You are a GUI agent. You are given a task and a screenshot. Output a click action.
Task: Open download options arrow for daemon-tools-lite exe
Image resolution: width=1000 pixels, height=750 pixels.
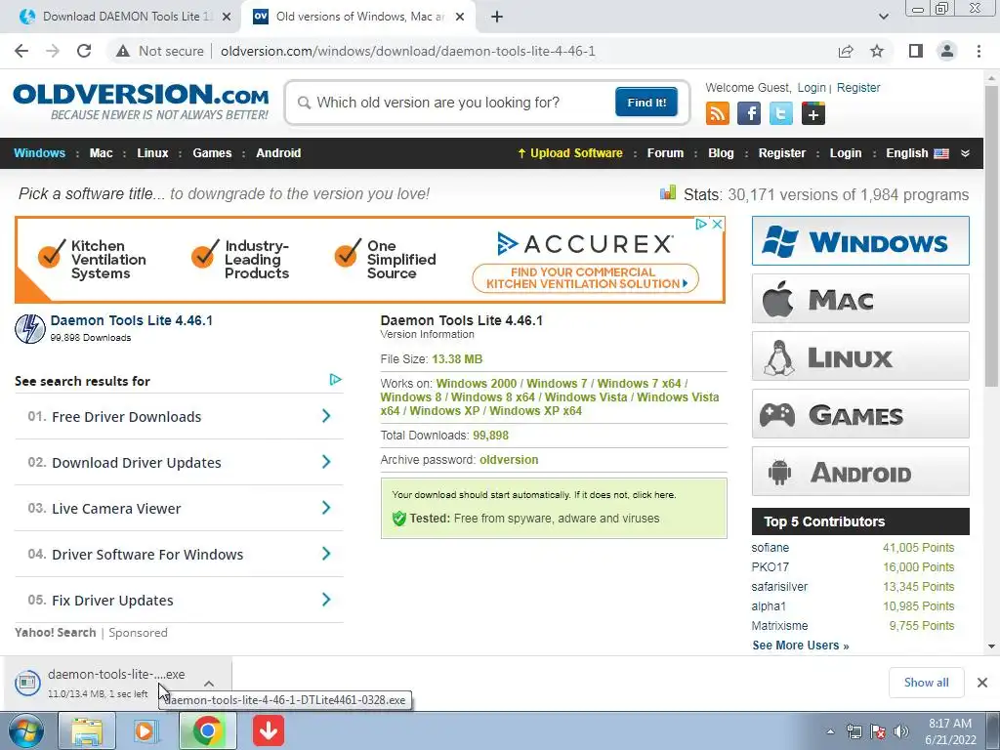tap(209, 683)
